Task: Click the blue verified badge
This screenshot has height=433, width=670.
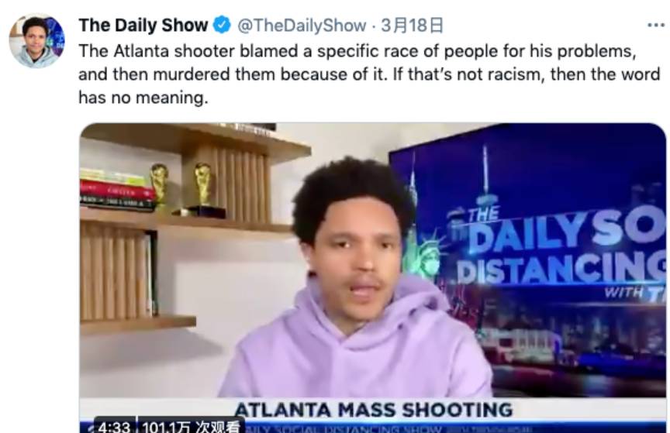Action: [x=222, y=26]
